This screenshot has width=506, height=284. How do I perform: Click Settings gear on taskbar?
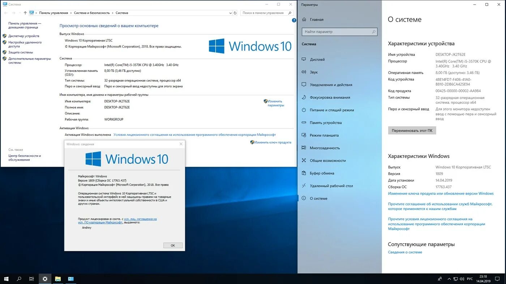tap(45, 279)
